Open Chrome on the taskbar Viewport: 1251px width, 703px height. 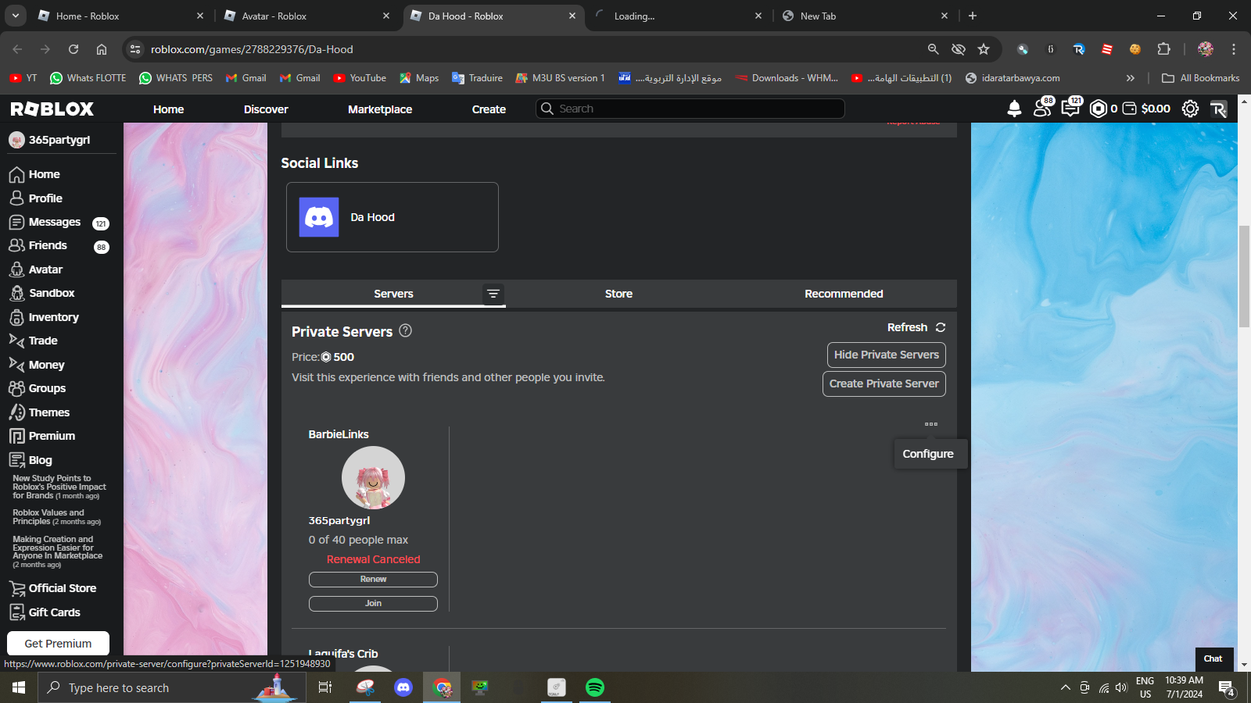click(443, 687)
